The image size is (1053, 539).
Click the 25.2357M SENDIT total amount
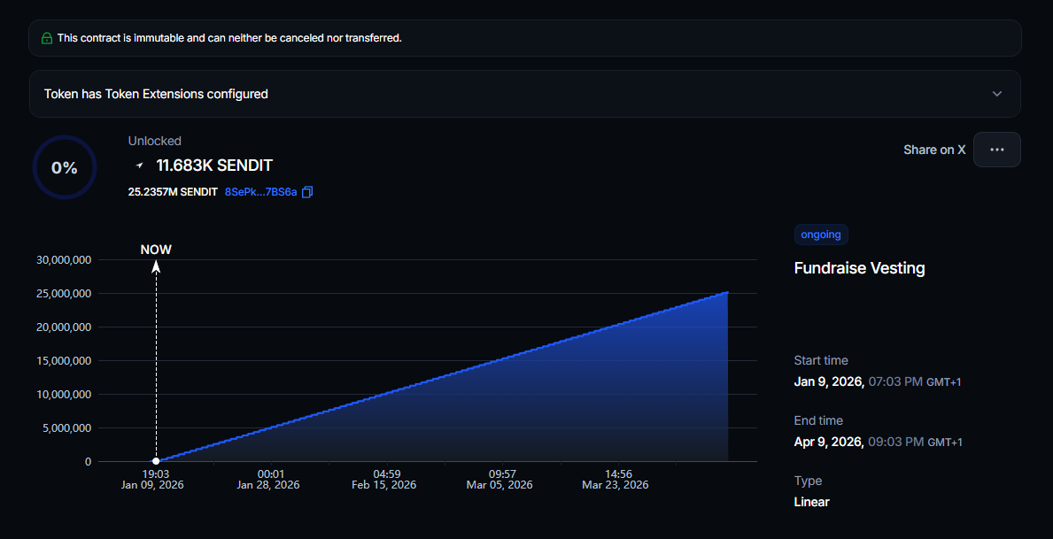tap(173, 192)
